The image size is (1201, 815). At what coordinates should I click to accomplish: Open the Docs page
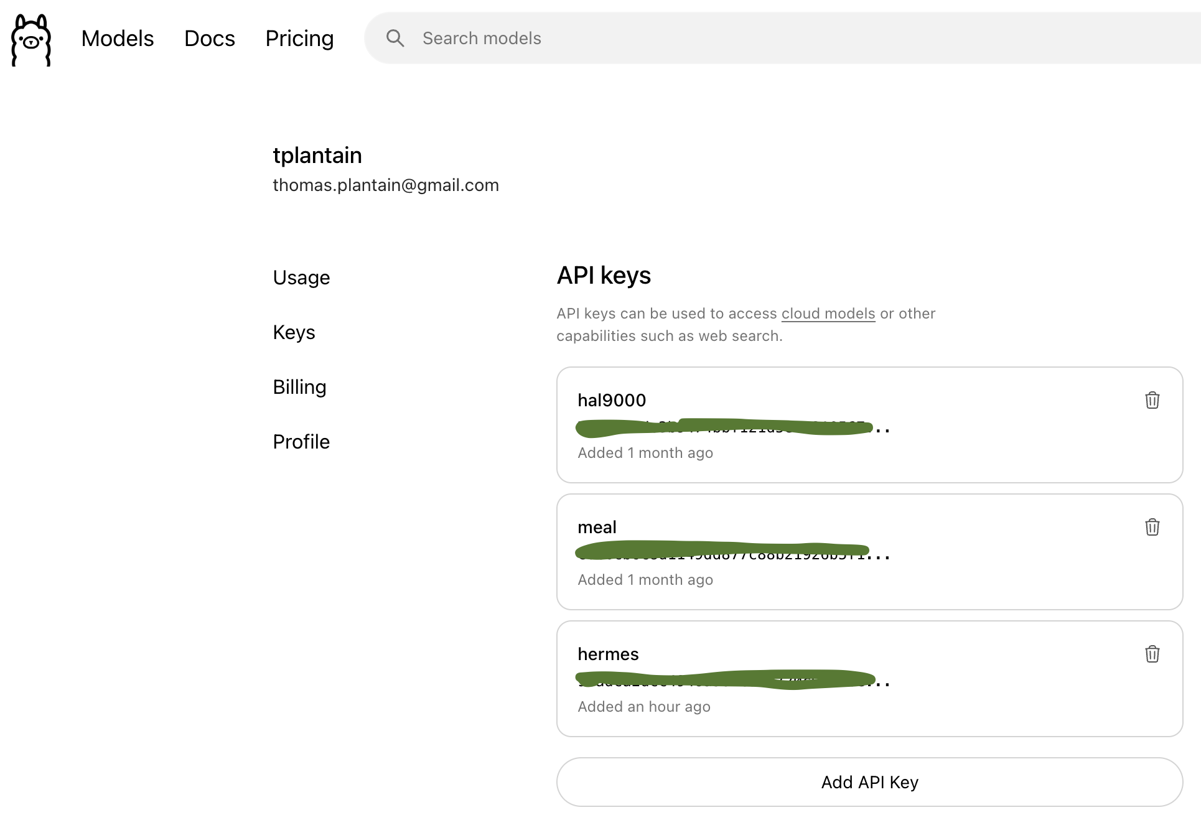(x=210, y=38)
